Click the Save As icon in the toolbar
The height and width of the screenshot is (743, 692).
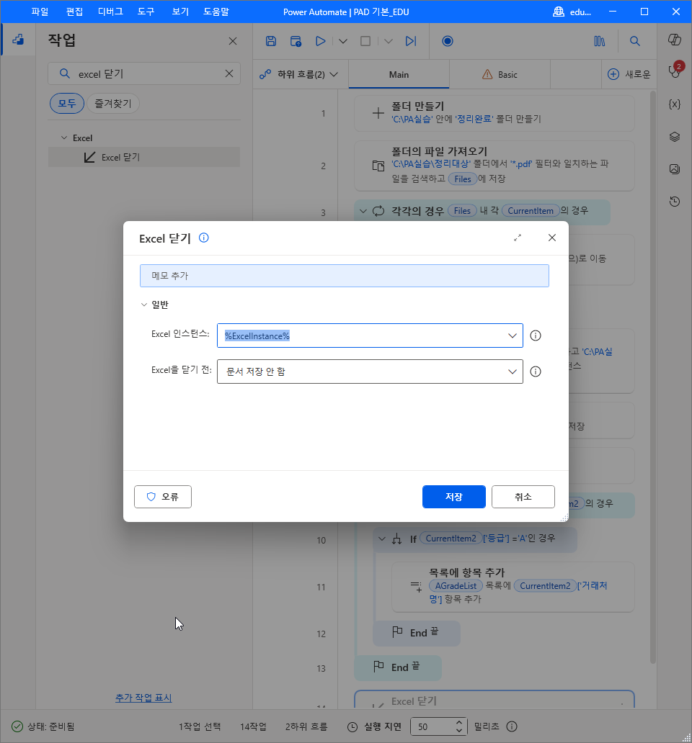(296, 41)
